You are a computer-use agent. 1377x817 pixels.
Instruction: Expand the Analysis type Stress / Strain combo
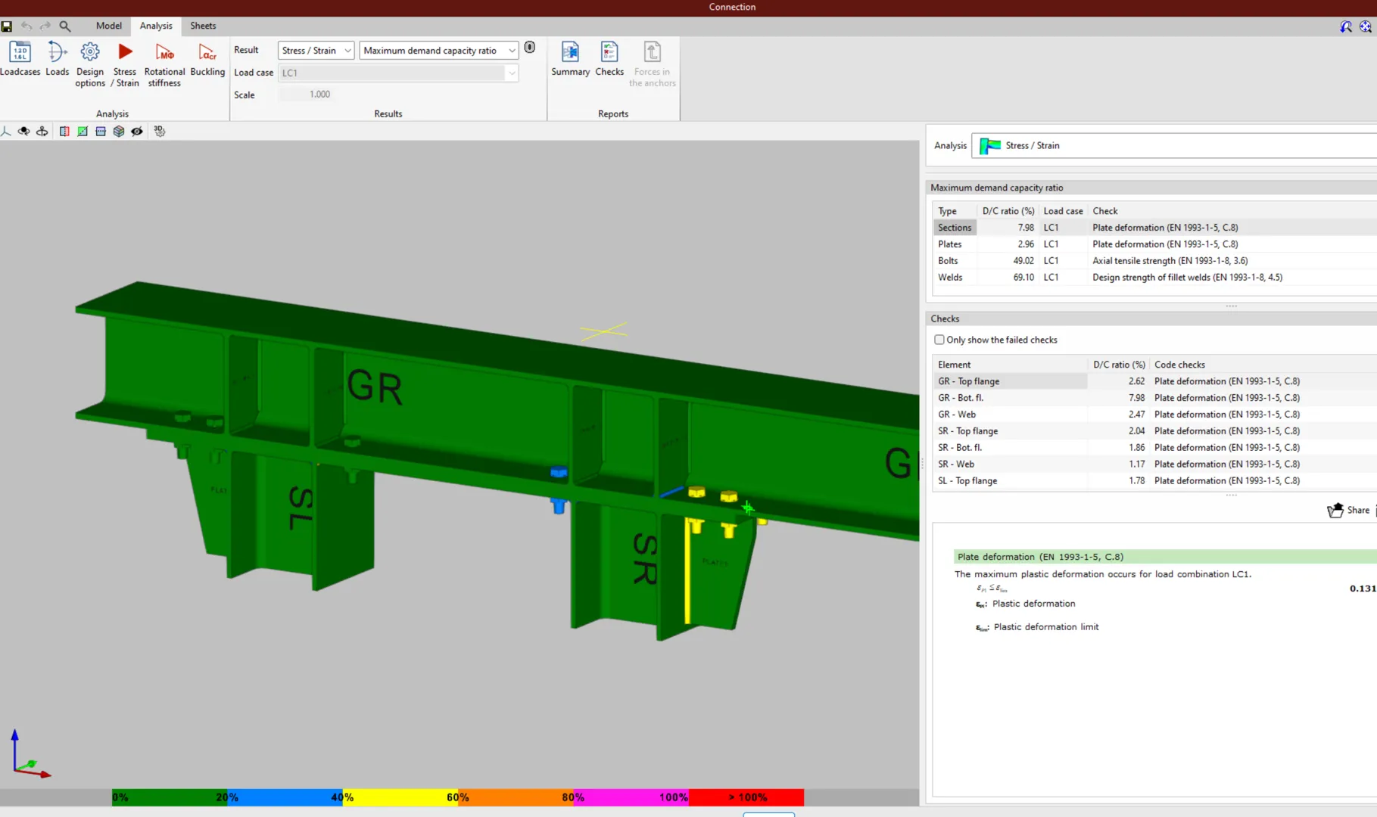(1173, 146)
